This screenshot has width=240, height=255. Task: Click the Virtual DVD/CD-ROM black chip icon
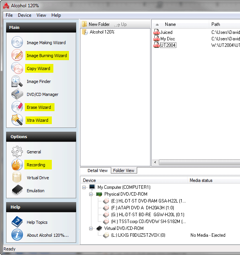tap(99, 228)
